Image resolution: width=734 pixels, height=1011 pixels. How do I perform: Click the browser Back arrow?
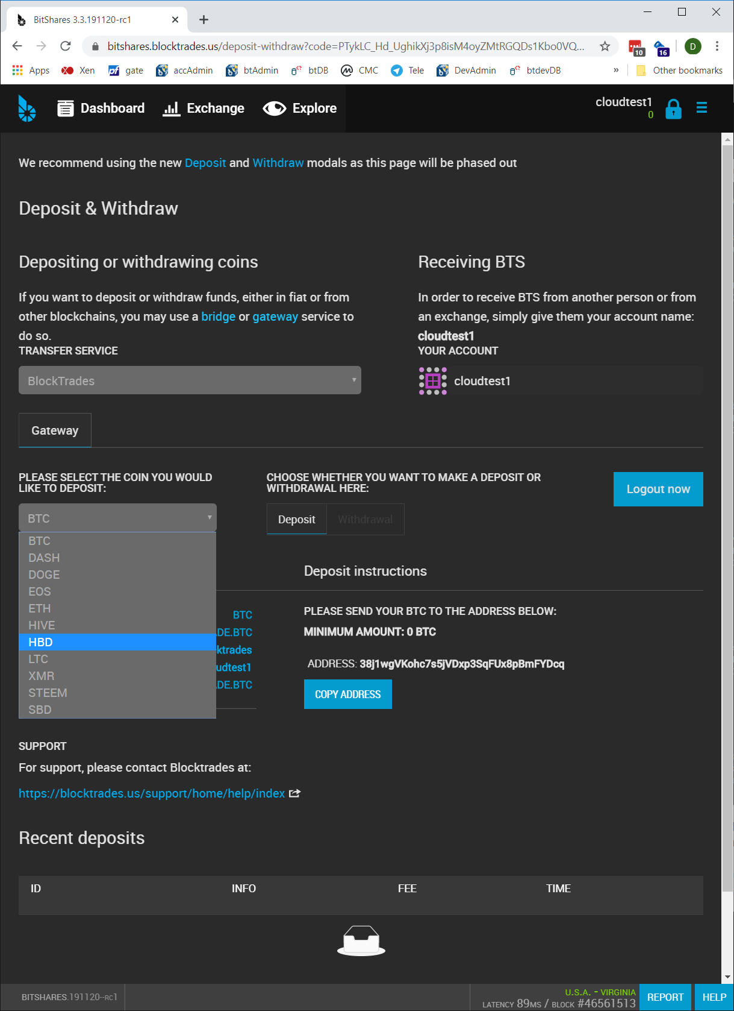17,46
